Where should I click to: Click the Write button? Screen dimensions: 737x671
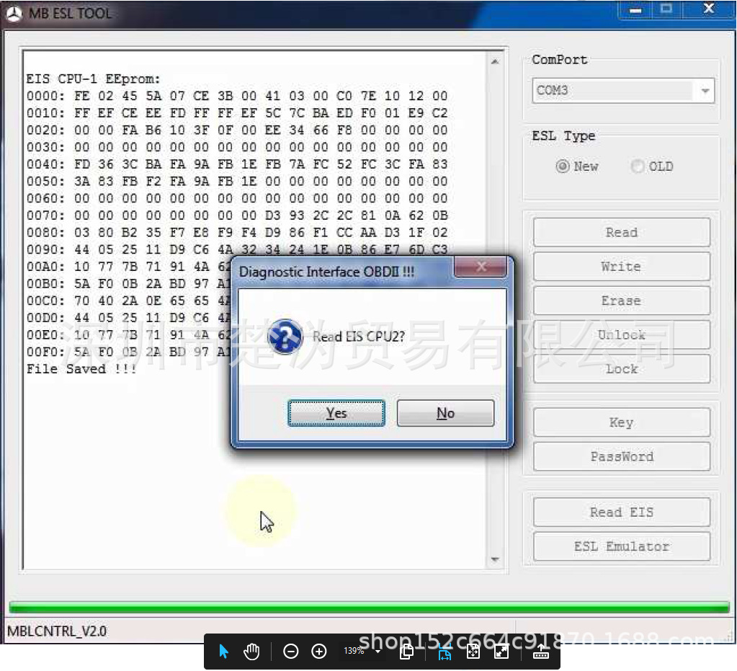click(622, 267)
